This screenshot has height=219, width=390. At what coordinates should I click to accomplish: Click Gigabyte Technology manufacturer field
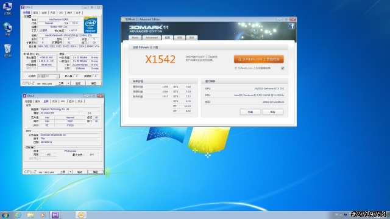click(x=70, y=109)
